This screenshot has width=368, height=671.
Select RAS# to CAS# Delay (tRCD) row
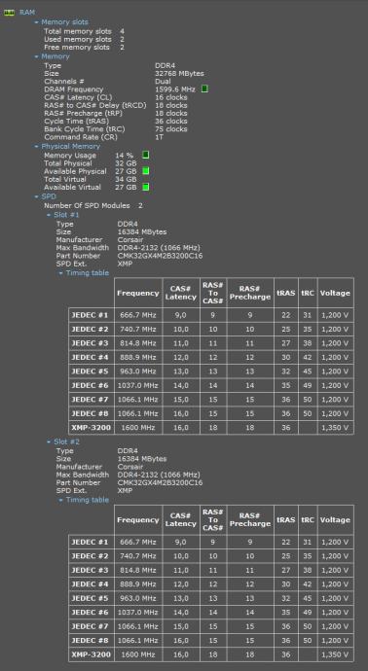tap(116, 105)
